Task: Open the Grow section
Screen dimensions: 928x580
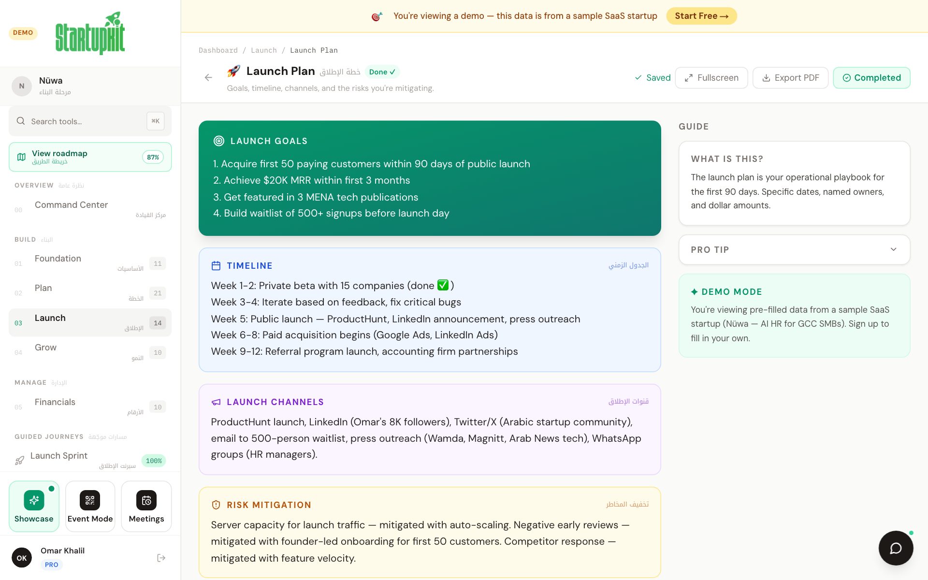Action: click(x=90, y=352)
